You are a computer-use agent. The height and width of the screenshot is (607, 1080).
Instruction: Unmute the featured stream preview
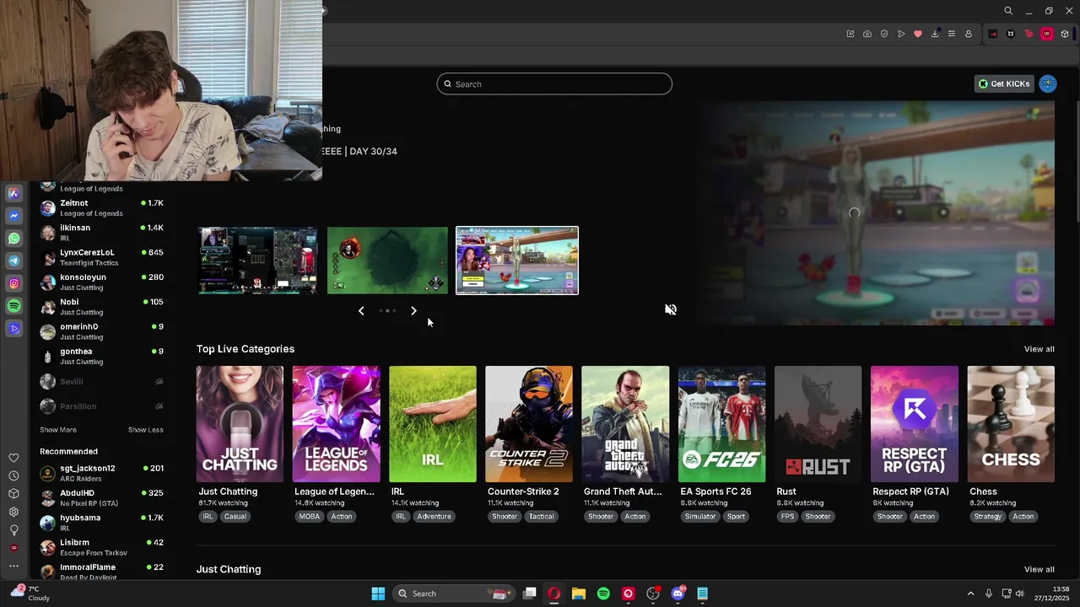click(671, 309)
